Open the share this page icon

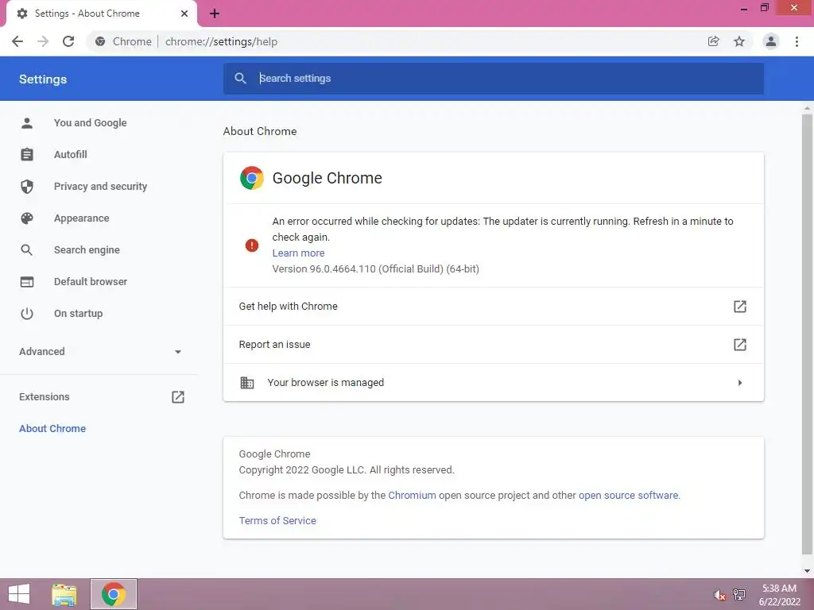(x=714, y=41)
